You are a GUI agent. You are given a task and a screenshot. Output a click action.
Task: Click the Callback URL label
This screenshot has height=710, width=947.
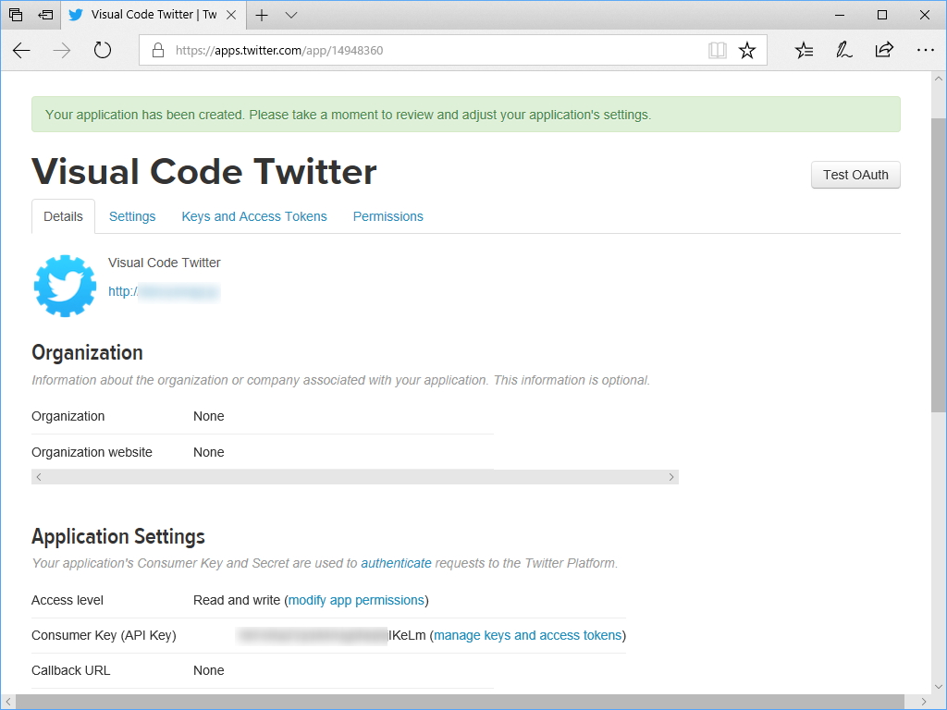70,670
